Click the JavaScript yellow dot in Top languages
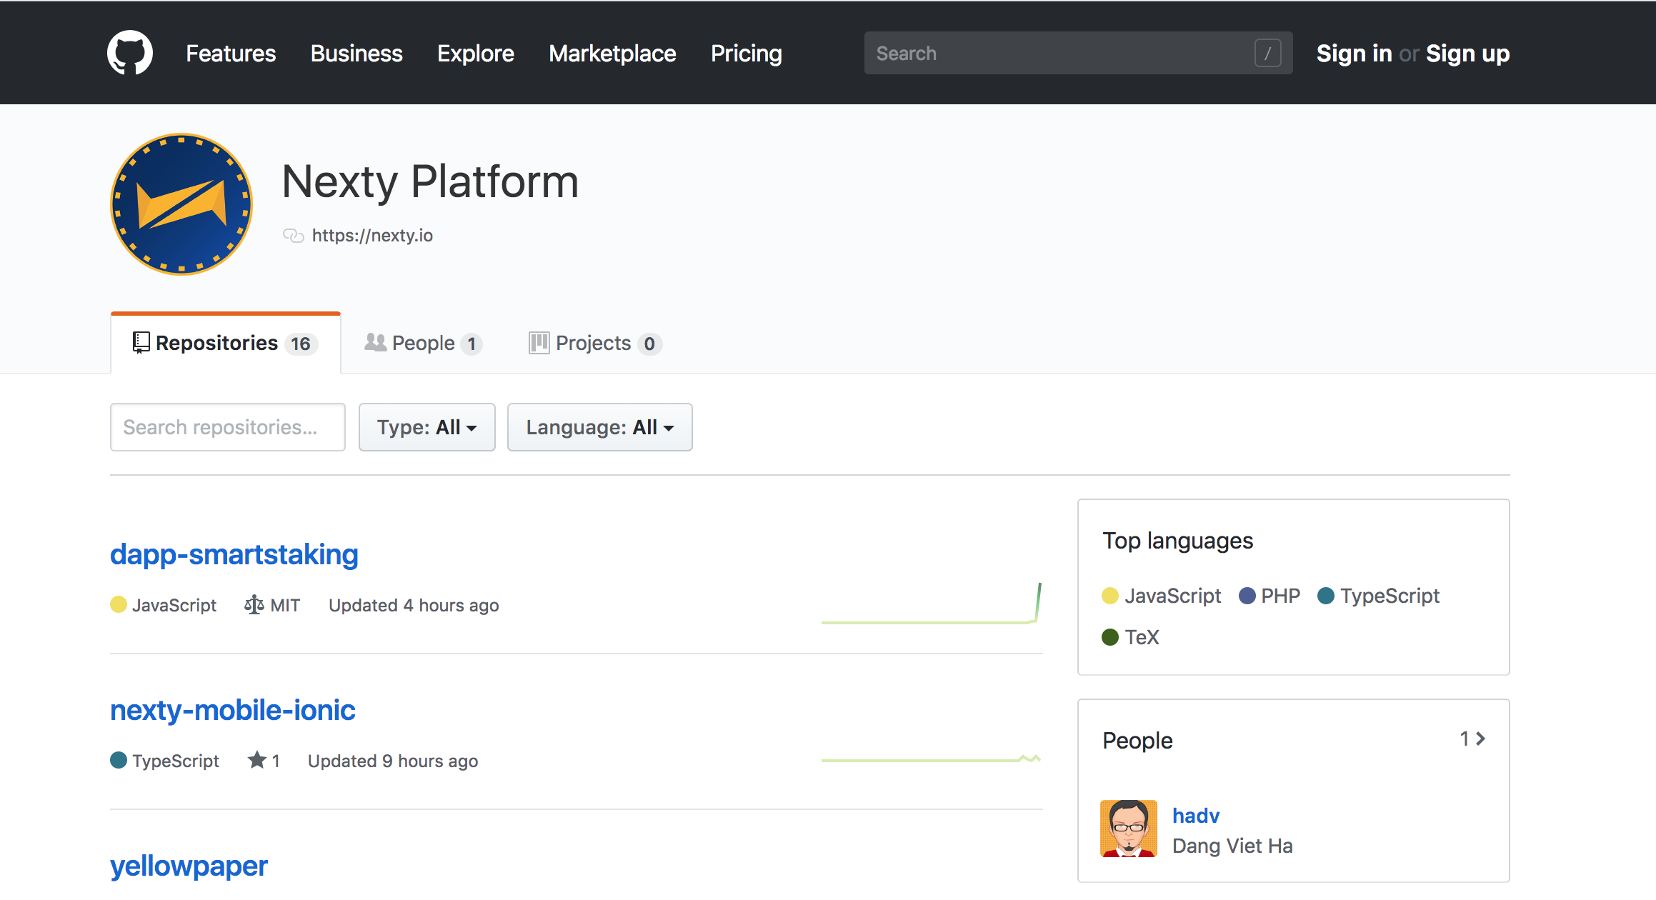The image size is (1656, 900). coord(1109,596)
